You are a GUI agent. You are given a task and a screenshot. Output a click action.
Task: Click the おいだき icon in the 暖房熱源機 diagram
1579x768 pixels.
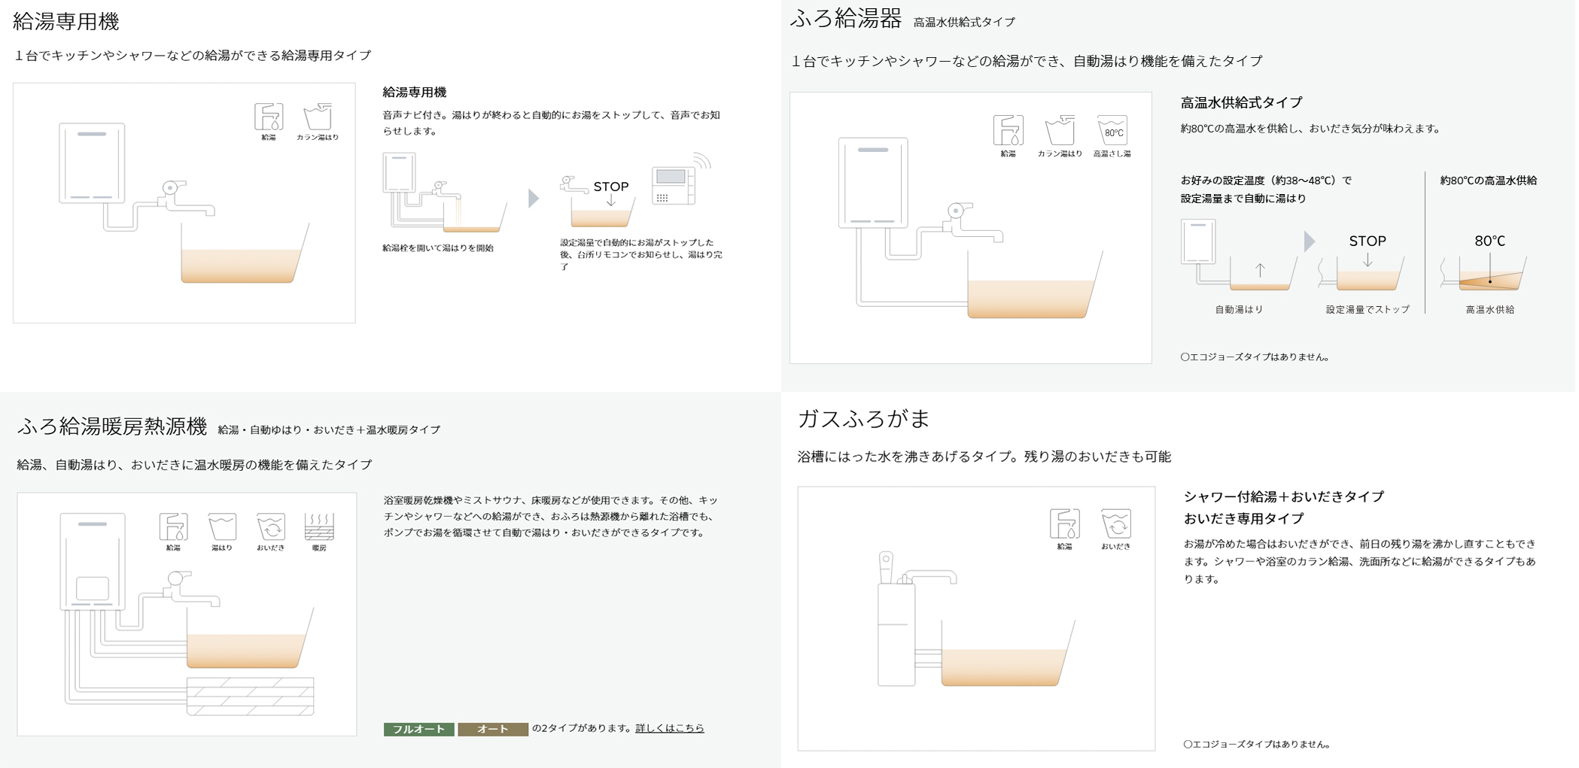[x=270, y=527]
